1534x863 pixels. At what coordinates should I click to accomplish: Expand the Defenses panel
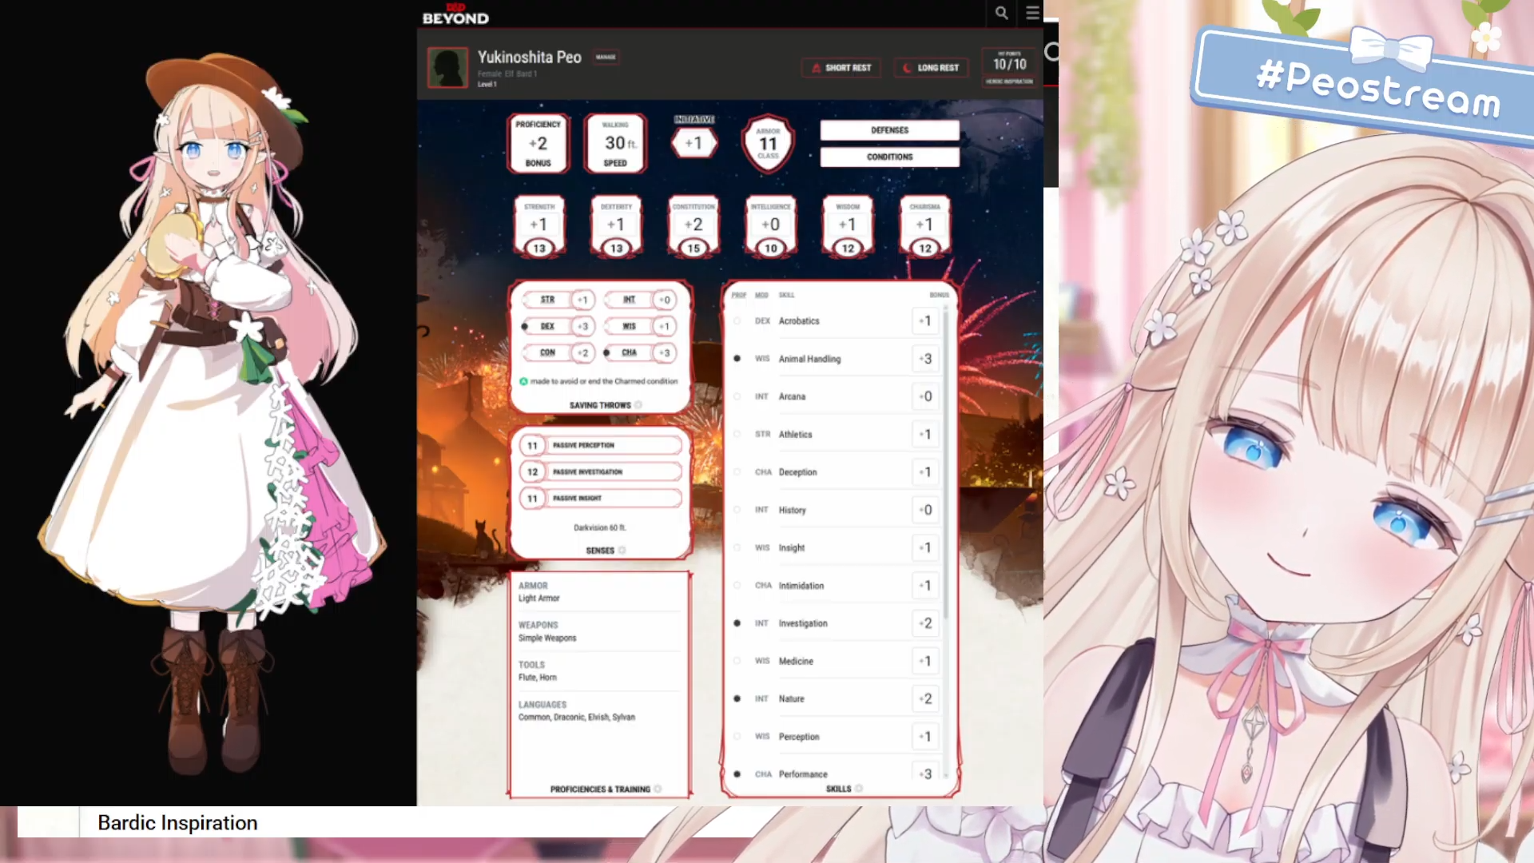coord(889,130)
